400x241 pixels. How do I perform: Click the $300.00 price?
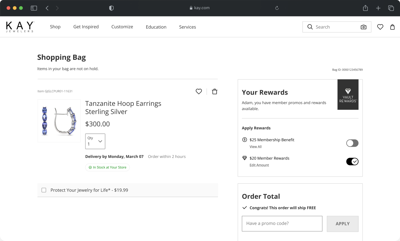point(98,124)
